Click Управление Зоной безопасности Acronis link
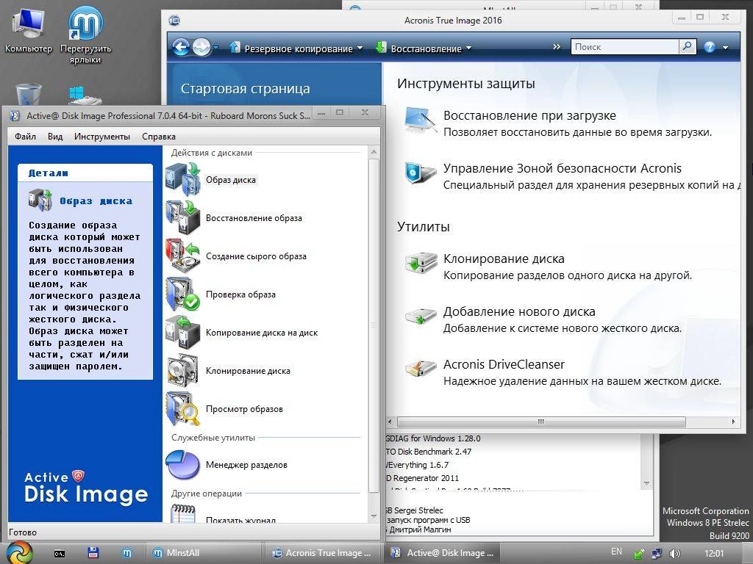This screenshot has height=564, width=753. pos(563,168)
